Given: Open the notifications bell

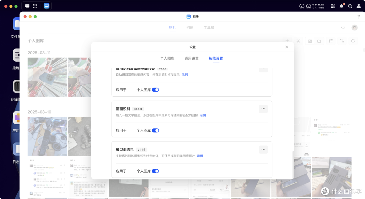Looking at the screenshot, I should (341, 6).
